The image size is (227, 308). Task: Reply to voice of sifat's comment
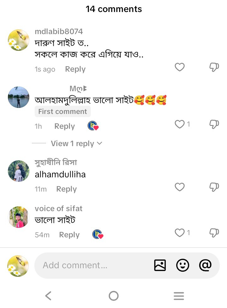click(x=69, y=235)
